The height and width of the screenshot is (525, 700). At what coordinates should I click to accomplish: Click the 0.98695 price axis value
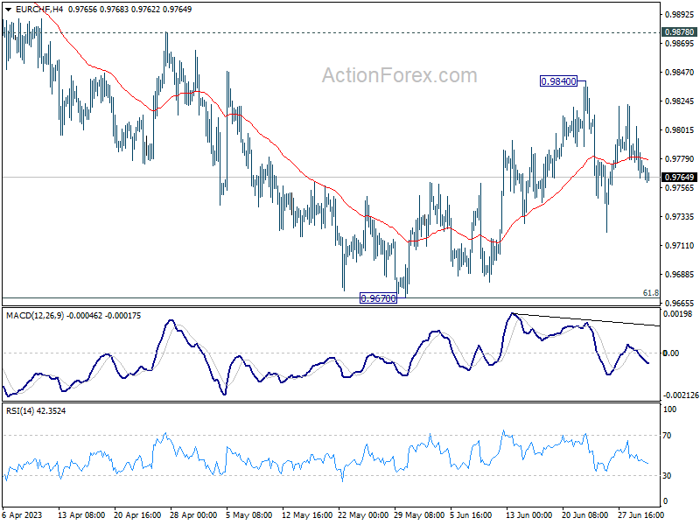680,43
